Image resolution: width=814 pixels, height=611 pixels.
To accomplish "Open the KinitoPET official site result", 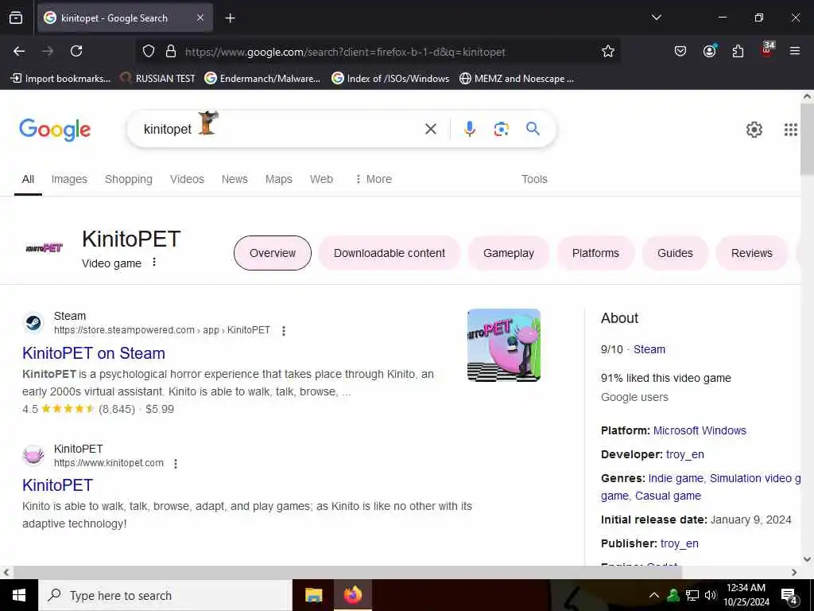I will 57,485.
